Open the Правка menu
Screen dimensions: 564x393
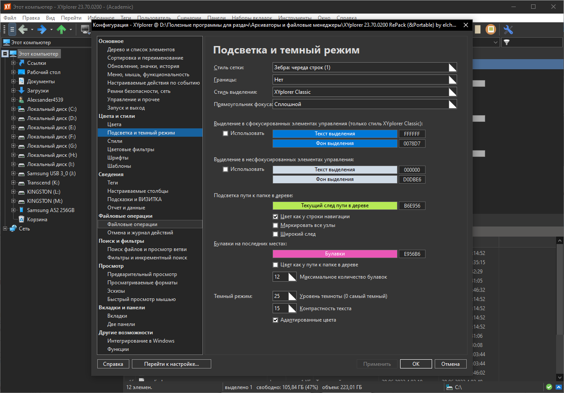pyautogui.click(x=31, y=18)
